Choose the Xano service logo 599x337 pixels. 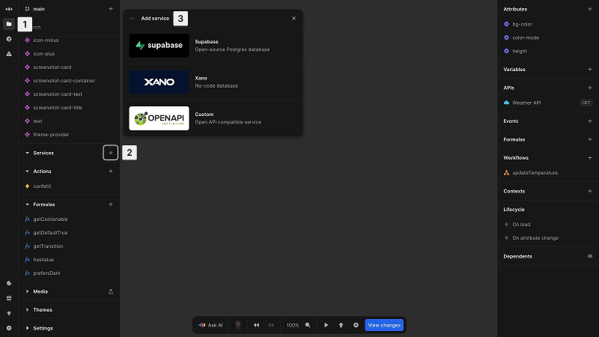(159, 82)
